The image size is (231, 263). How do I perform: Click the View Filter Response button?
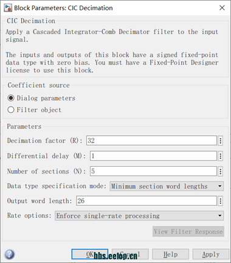click(x=188, y=231)
